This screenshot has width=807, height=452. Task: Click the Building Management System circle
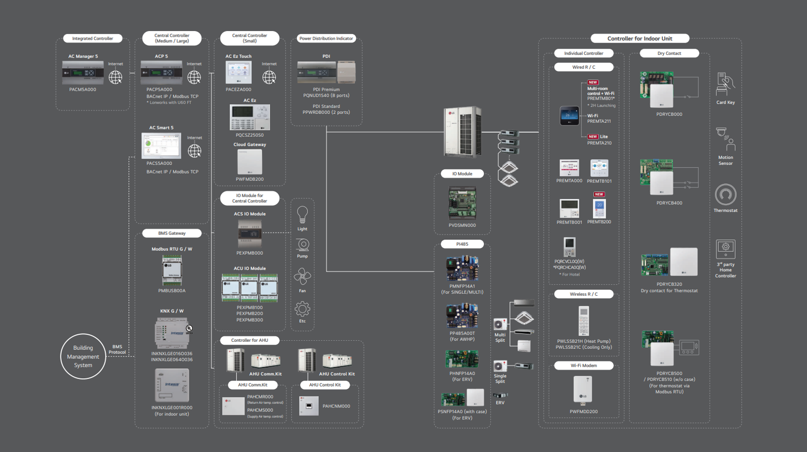point(83,356)
